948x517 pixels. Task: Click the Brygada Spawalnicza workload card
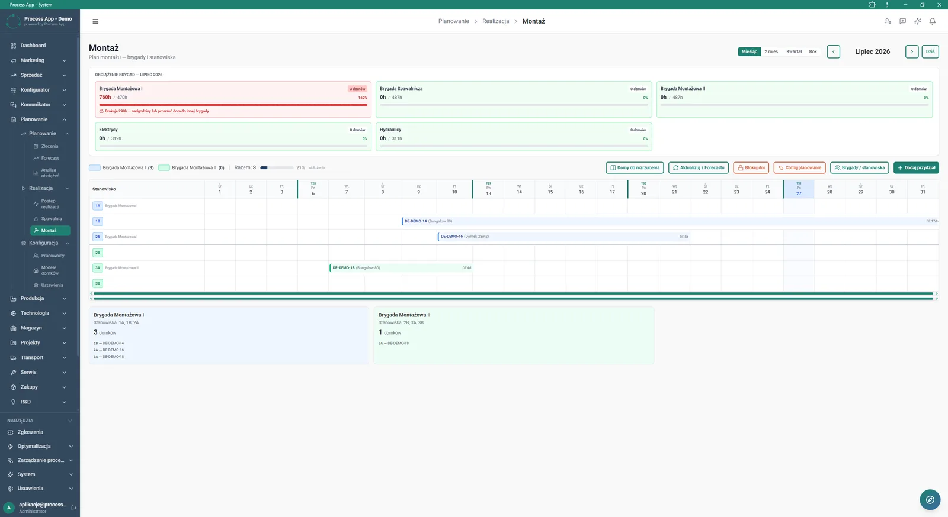pos(514,99)
